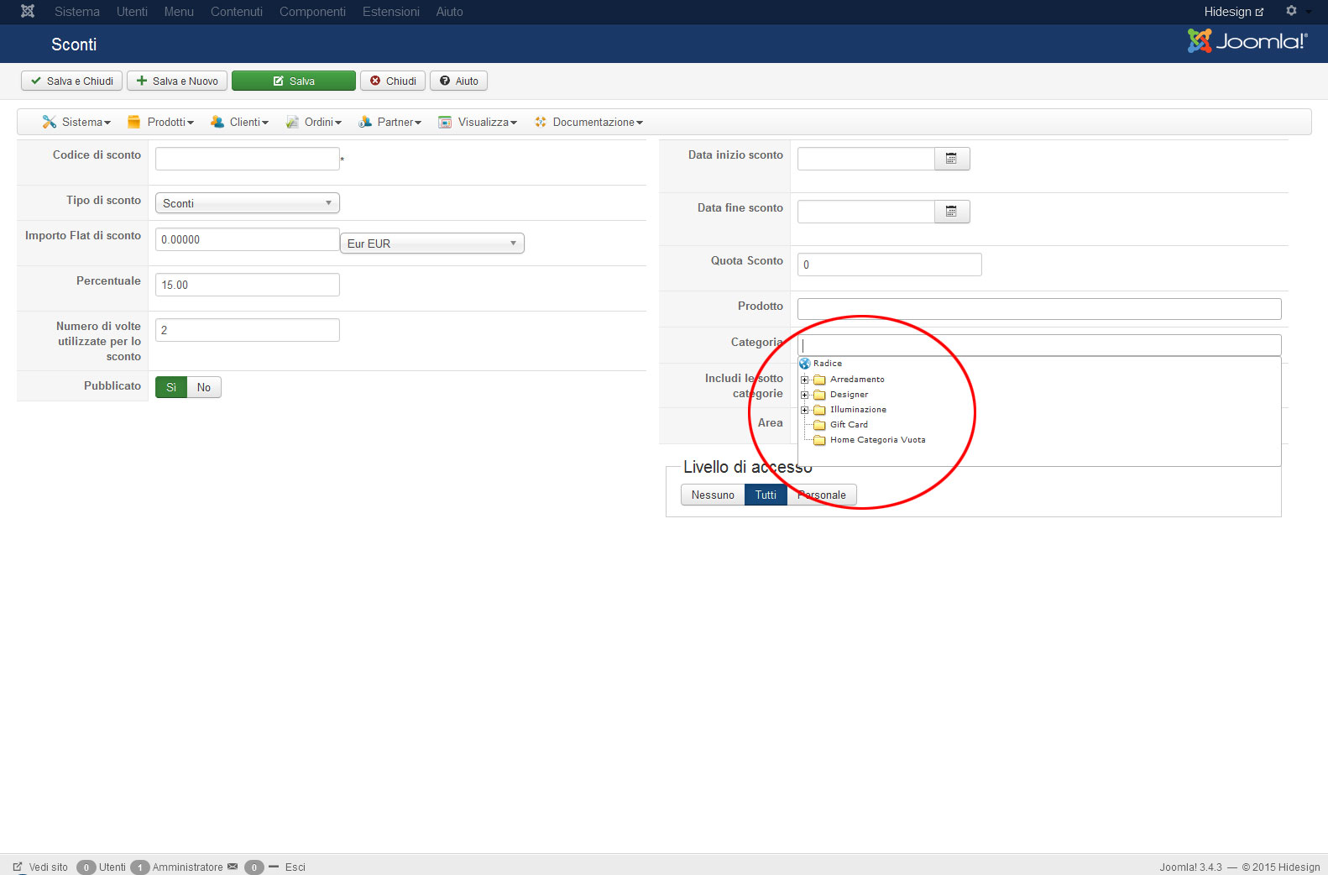This screenshot has width=1328, height=875.
Task: Select Personale access level
Action: pos(822,495)
